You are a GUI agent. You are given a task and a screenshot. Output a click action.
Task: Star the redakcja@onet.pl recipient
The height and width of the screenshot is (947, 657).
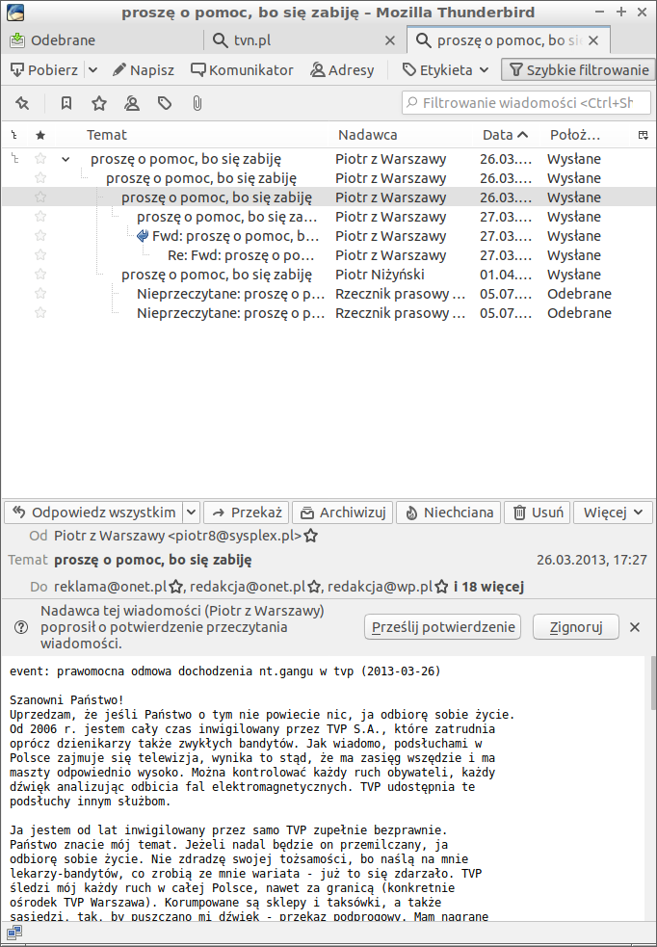314,587
